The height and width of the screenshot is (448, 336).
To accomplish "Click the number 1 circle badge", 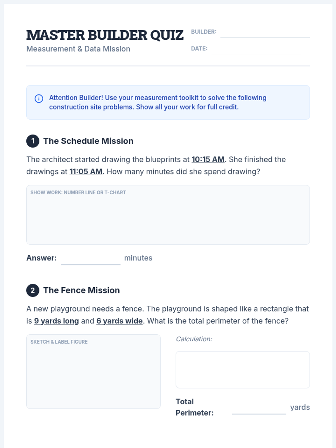I will pyautogui.click(x=33, y=141).
